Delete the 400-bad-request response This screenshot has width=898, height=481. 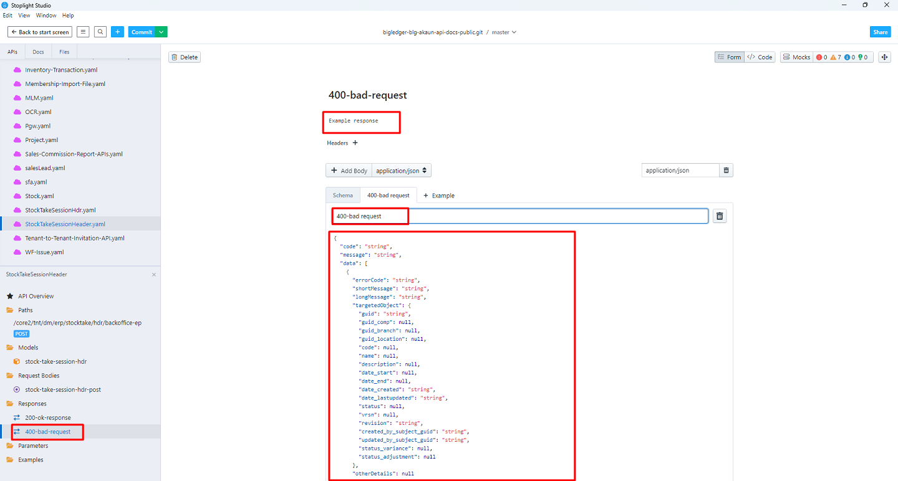pyautogui.click(x=185, y=57)
